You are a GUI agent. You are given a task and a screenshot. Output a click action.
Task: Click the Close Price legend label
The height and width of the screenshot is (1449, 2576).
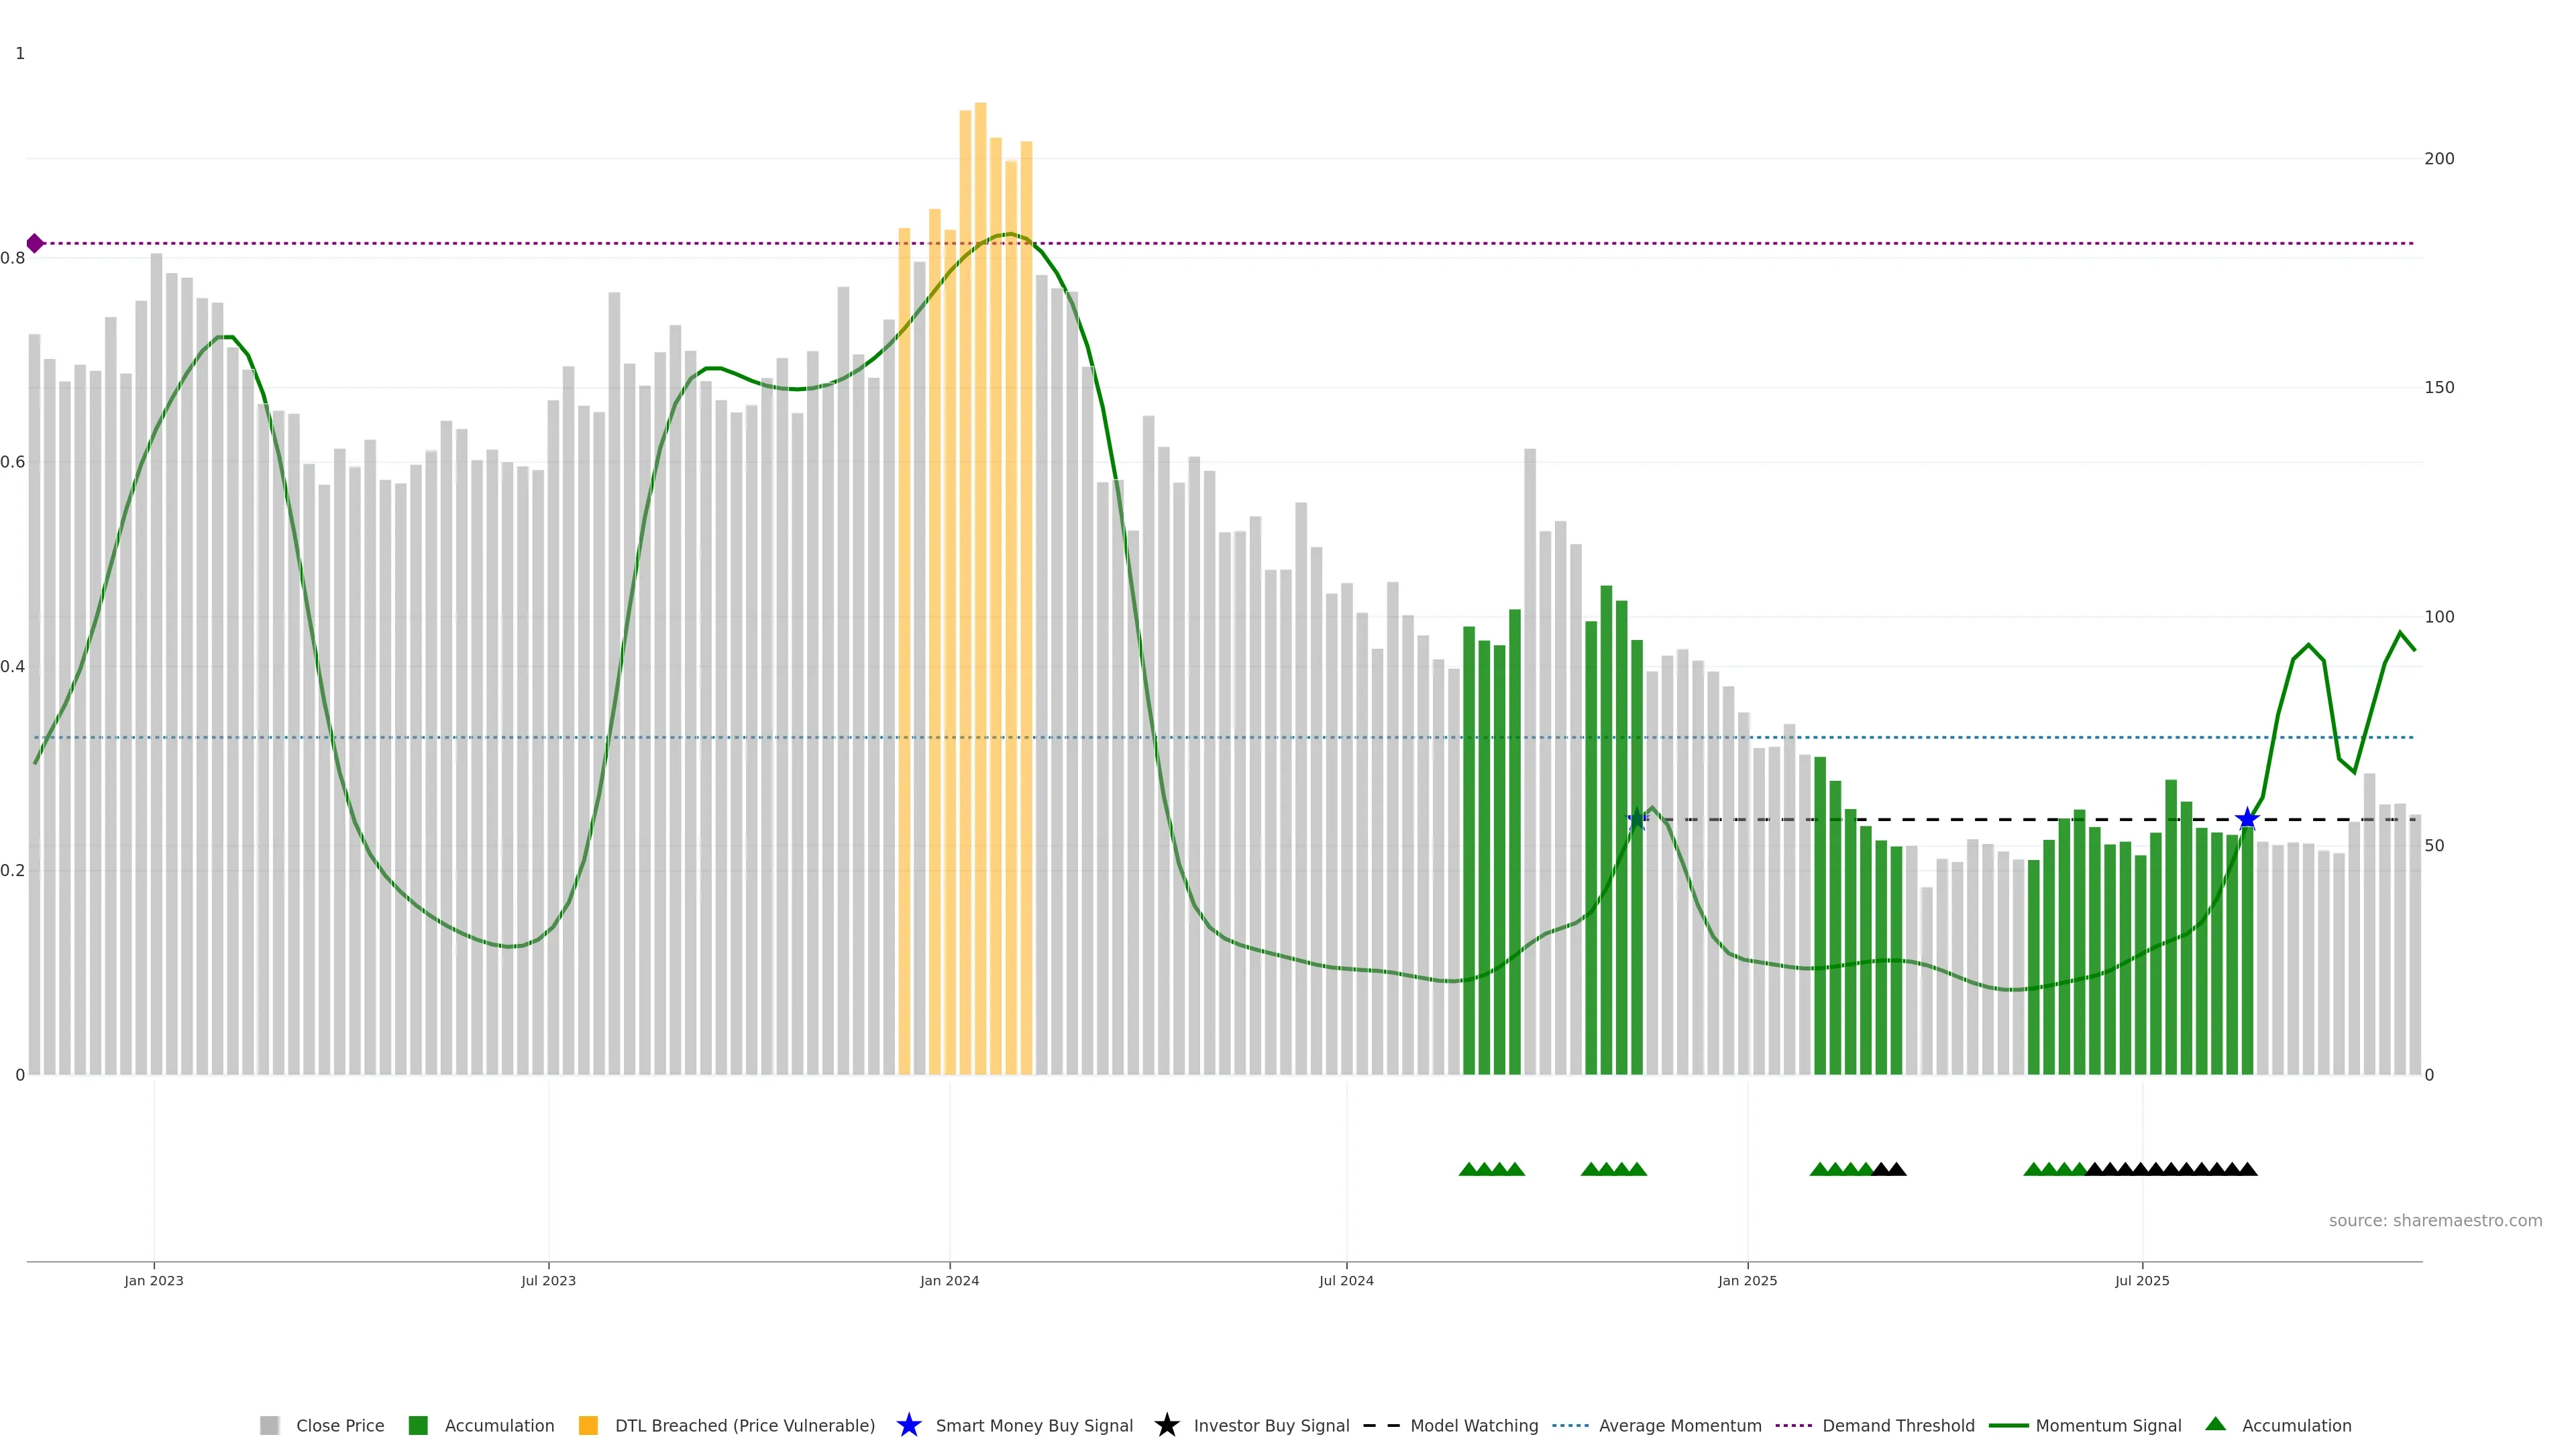pyautogui.click(x=340, y=1425)
